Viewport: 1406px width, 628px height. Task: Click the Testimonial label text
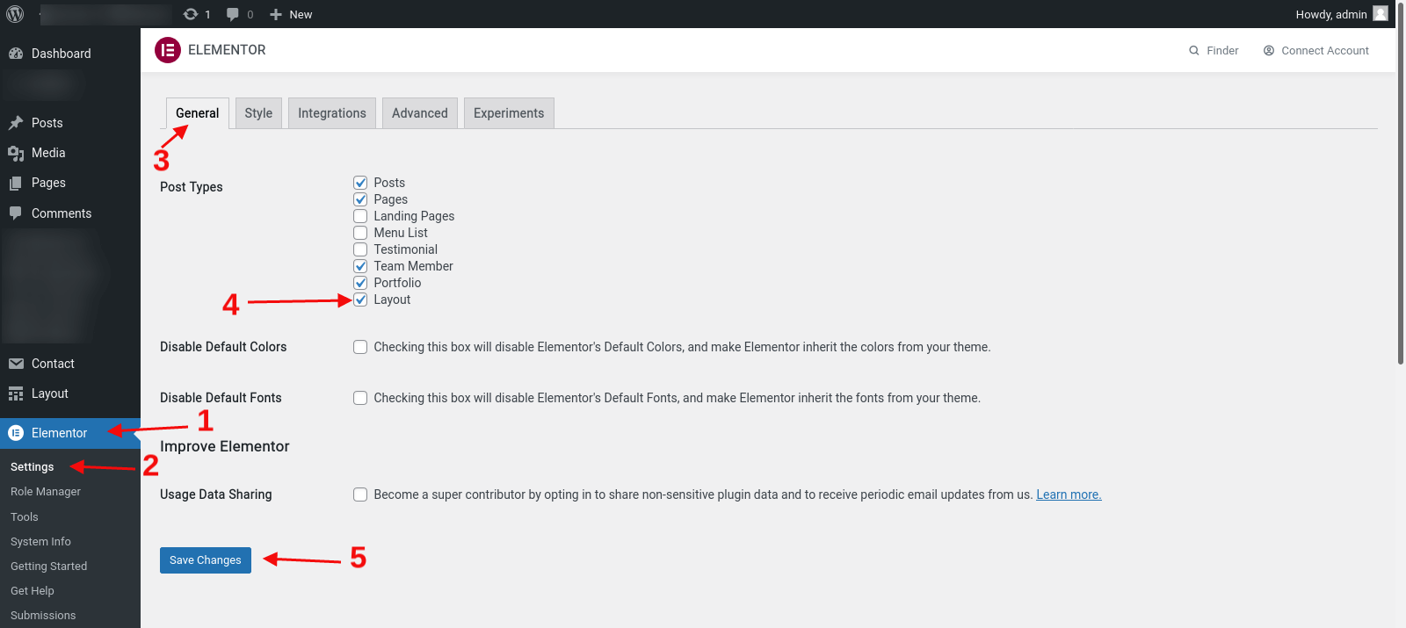(405, 249)
